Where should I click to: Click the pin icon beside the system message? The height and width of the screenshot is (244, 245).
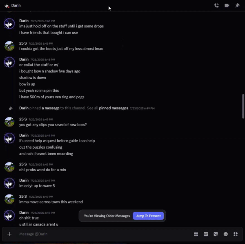(10, 108)
